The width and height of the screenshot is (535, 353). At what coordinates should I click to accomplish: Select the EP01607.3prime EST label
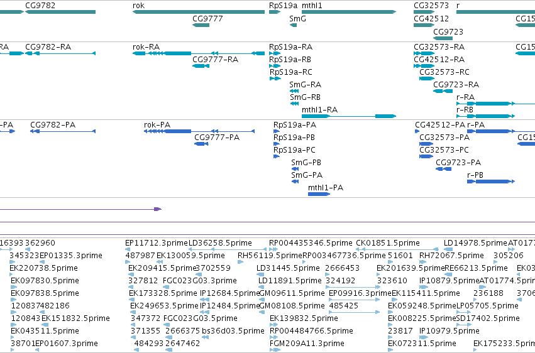pyautogui.click(x=67, y=344)
